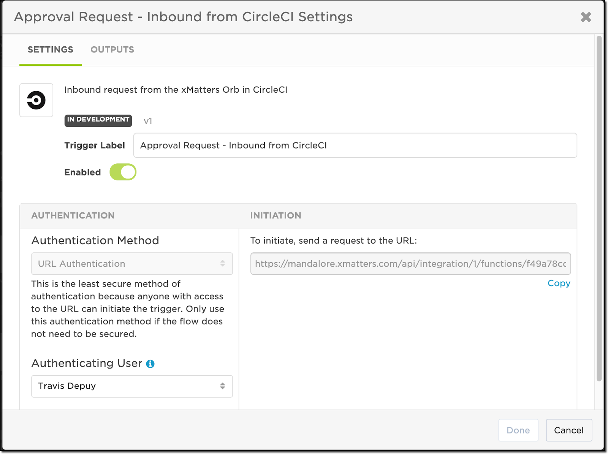Click the Done button

coord(518,430)
